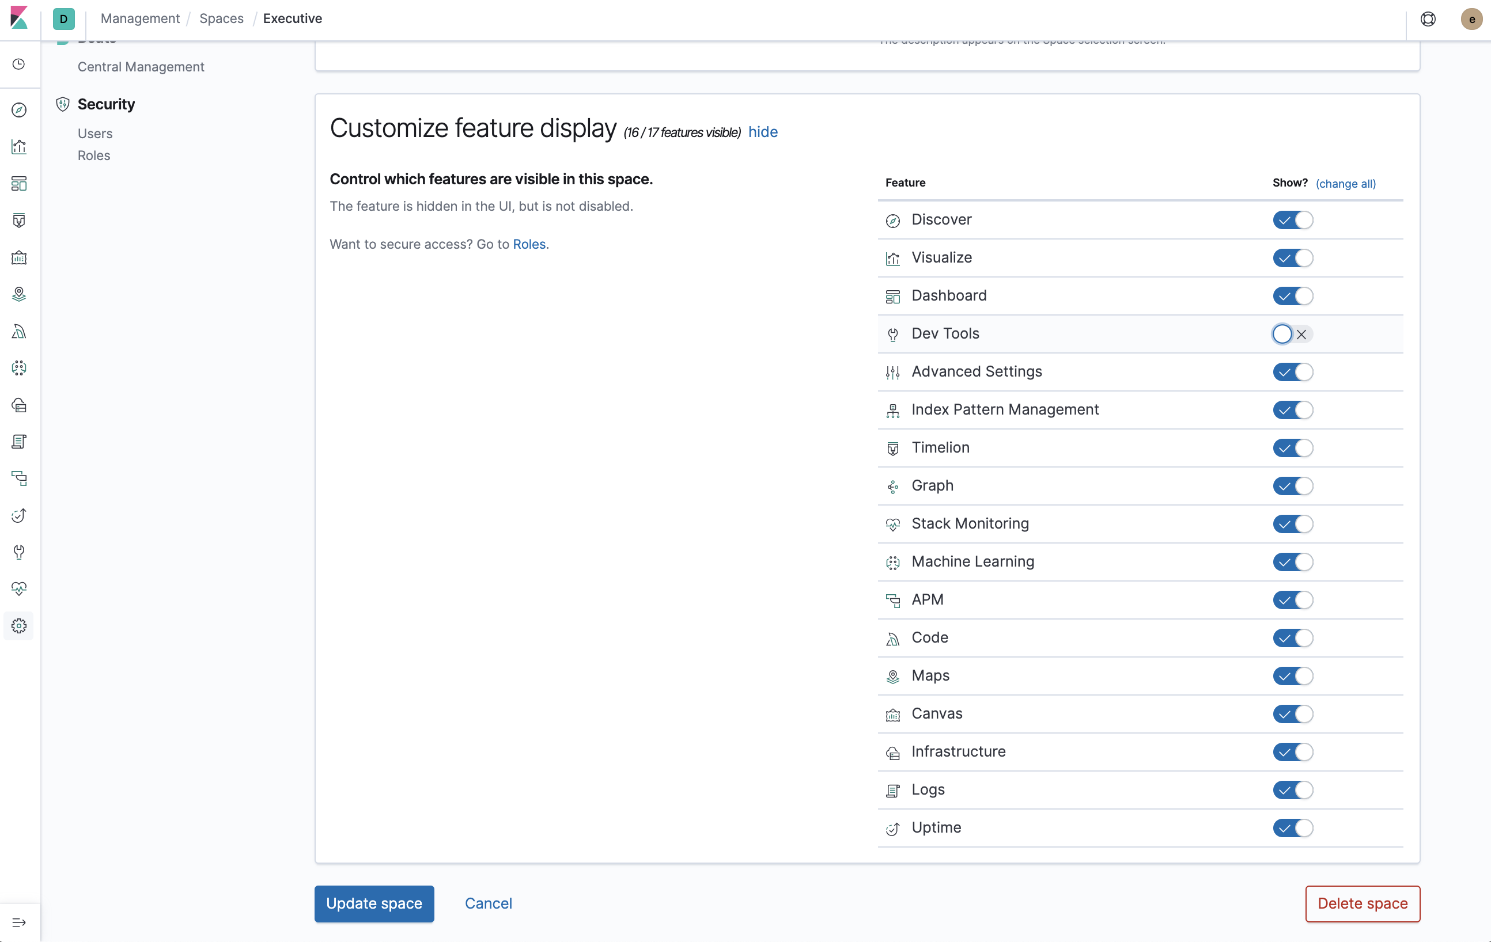This screenshot has height=942, width=1491.
Task: Collapse the sidebar with the bottom arrow
Action: pyautogui.click(x=18, y=922)
